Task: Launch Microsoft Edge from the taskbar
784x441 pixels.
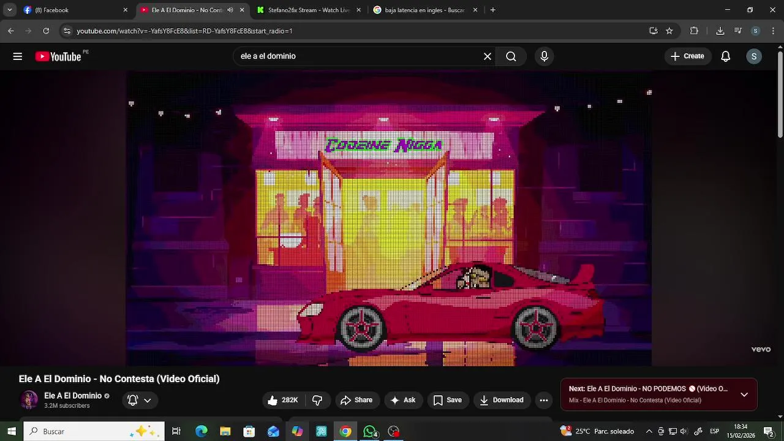Action: click(201, 431)
